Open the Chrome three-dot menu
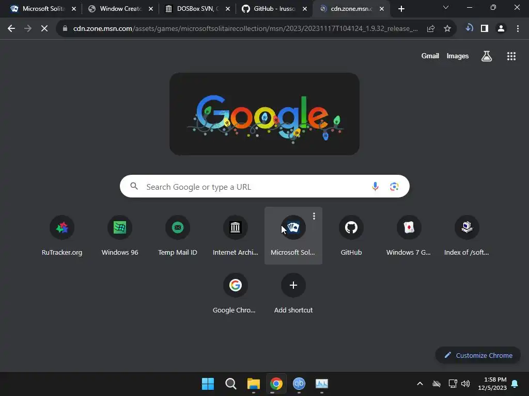Image resolution: width=529 pixels, height=396 pixels. pos(518,29)
